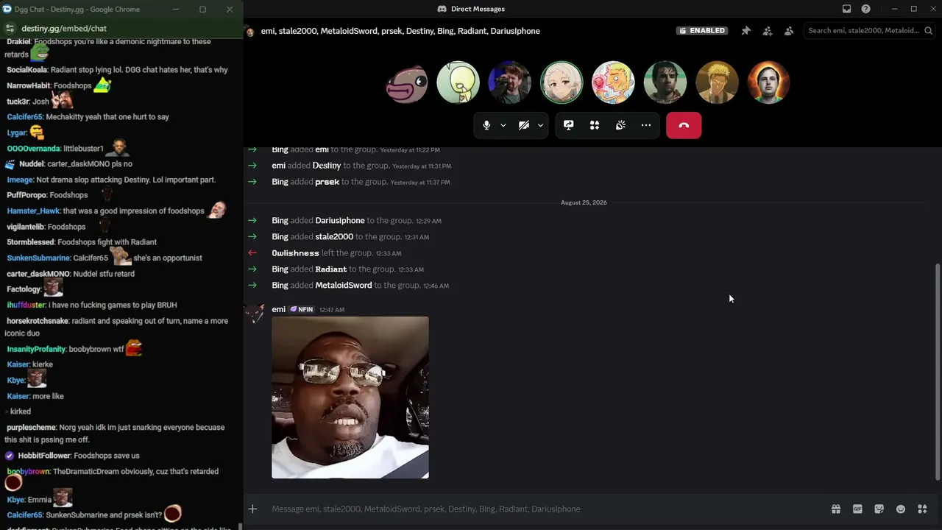This screenshot has height=530, width=942.
Task: Open the emoji picker
Action: click(x=900, y=509)
